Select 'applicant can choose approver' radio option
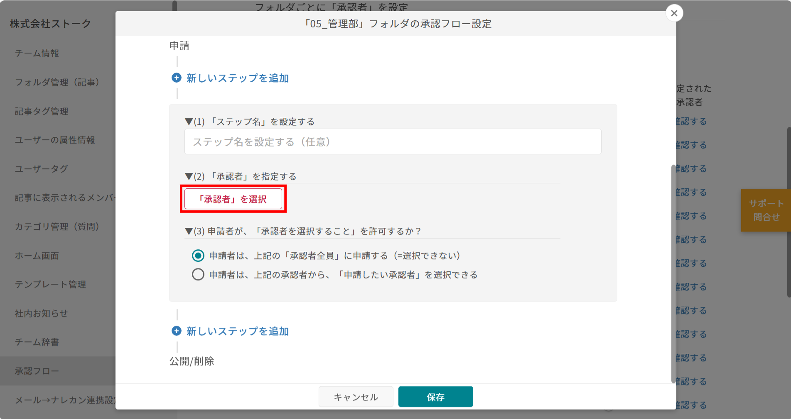791x419 pixels. 198,275
